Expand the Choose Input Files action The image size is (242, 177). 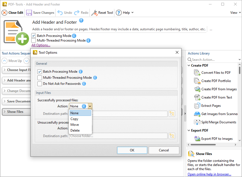[x=4, y=70]
